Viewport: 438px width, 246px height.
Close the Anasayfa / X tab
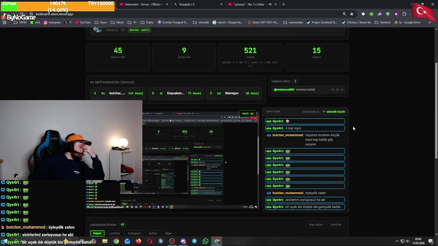pos(221,4)
